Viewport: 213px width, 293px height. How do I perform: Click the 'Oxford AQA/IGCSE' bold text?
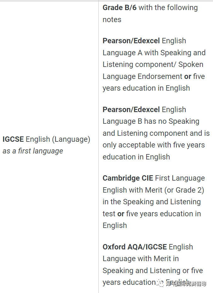(135, 247)
